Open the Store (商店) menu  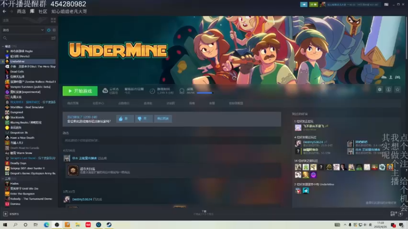pyautogui.click(x=21, y=11)
